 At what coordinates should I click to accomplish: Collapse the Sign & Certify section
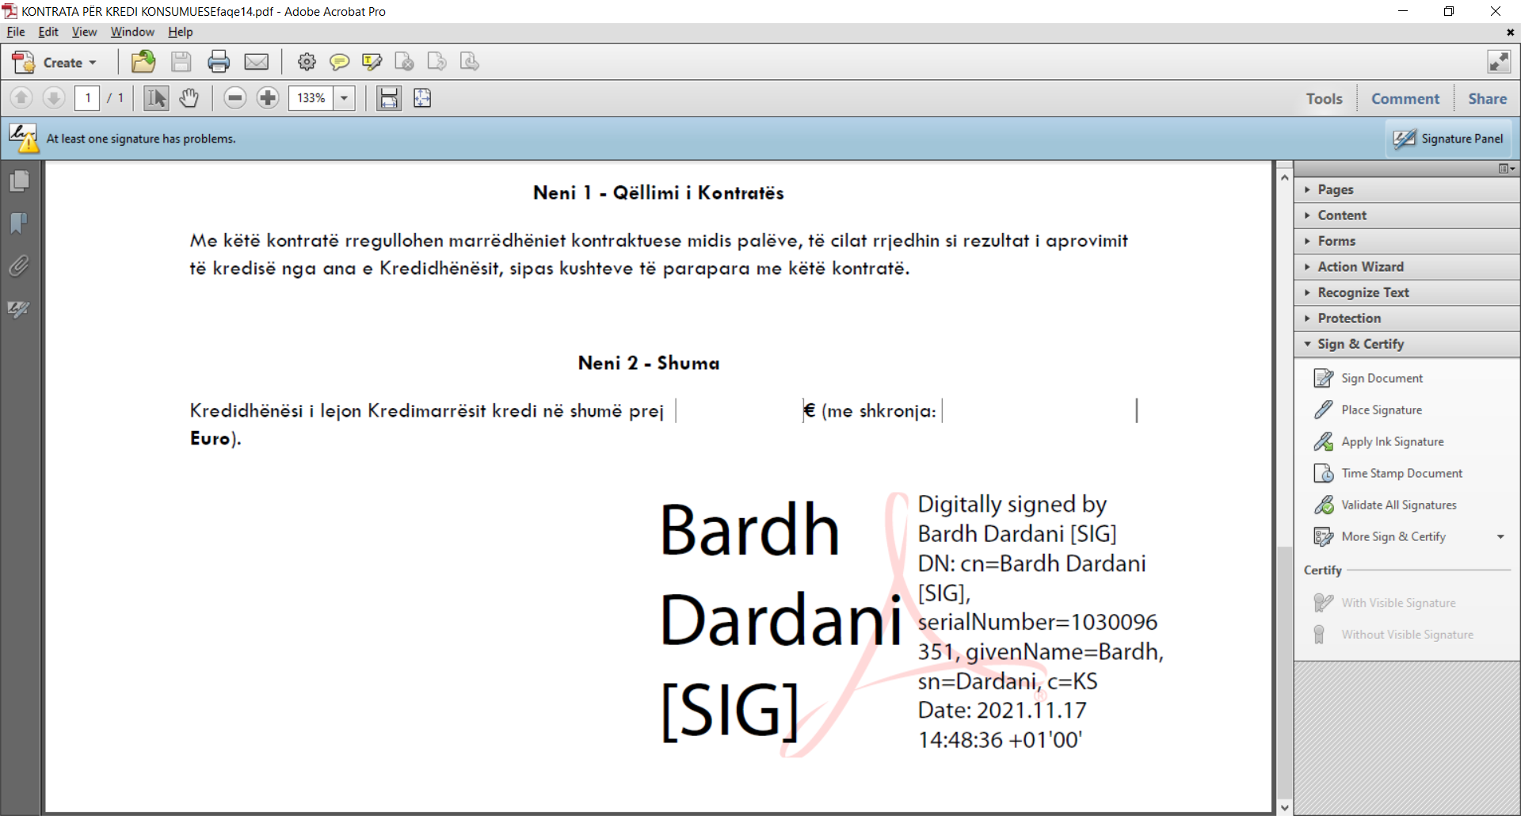pos(1407,344)
